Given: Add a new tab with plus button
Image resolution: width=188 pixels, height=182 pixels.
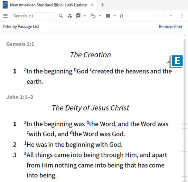Looking at the screenshot, I should tap(102, 5).
